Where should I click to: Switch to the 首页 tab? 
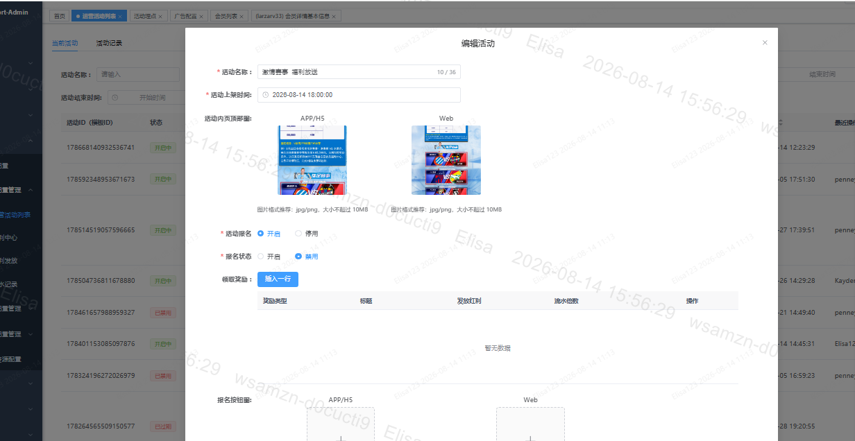59,16
